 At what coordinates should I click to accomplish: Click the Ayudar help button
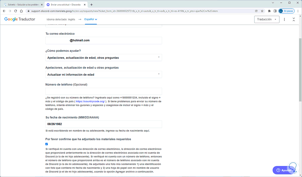point(284,170)
